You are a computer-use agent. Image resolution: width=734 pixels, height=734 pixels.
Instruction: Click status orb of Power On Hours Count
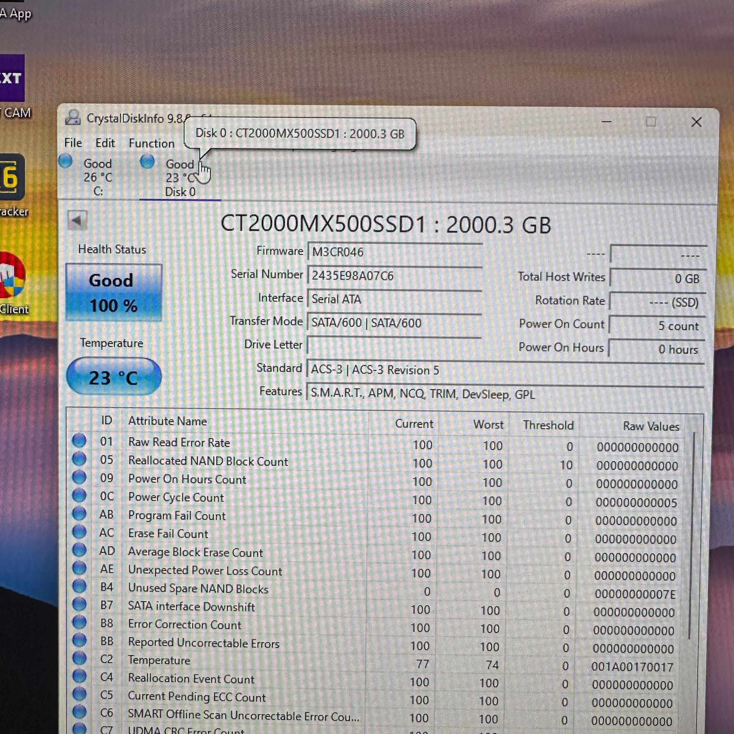click(79, 477)
